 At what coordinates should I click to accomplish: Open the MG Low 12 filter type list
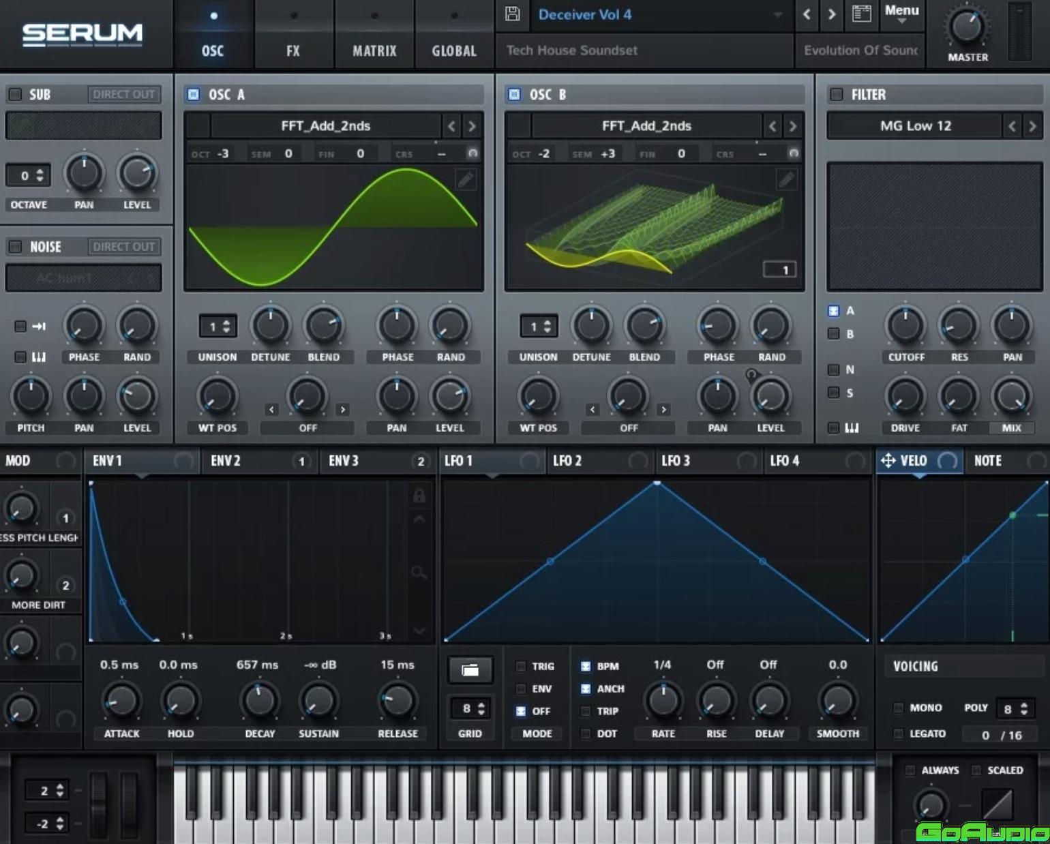(914, 126)
